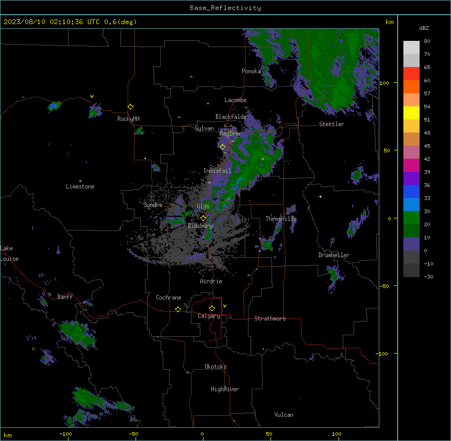This screenshot has height=441, width=451.
Task: Click the magenta storm core northeast of Olds
Action: tap(228, 199)
